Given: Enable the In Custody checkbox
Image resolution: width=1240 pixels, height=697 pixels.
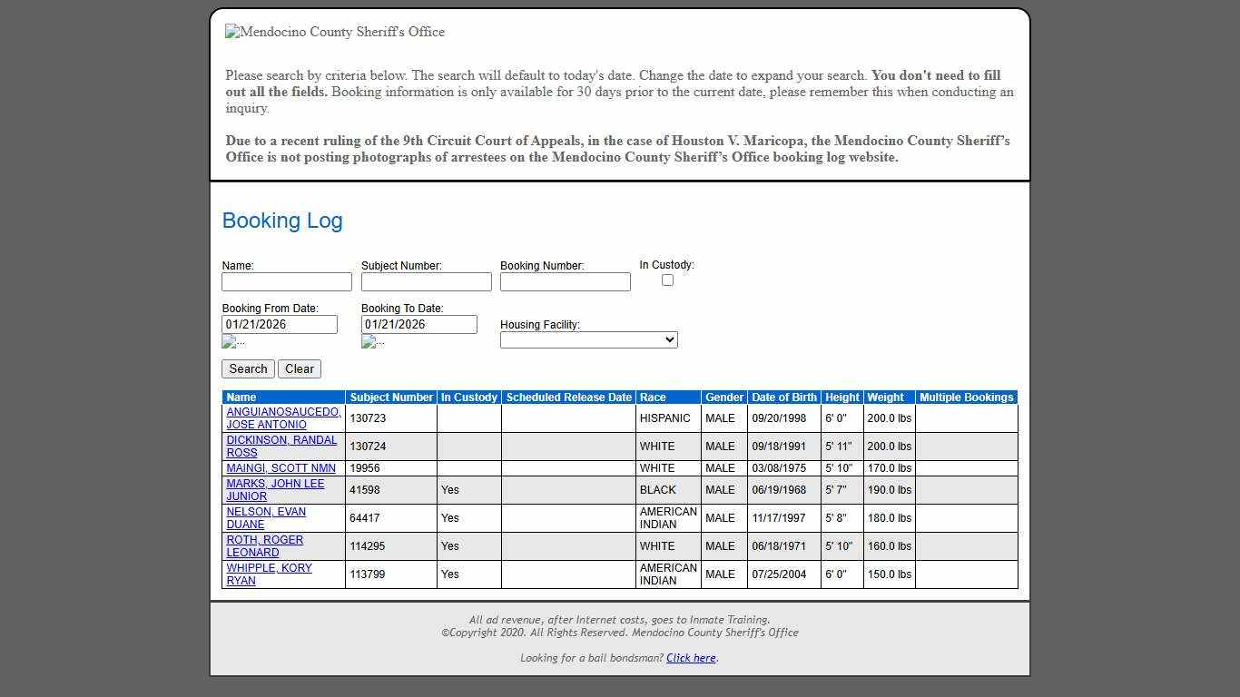Looking at the screenshot, I should tap(667, 280).
